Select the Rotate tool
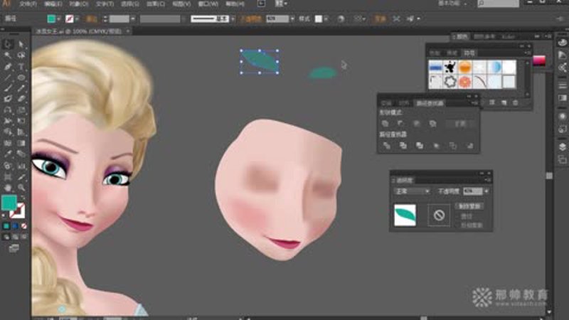 pos(8,110)
